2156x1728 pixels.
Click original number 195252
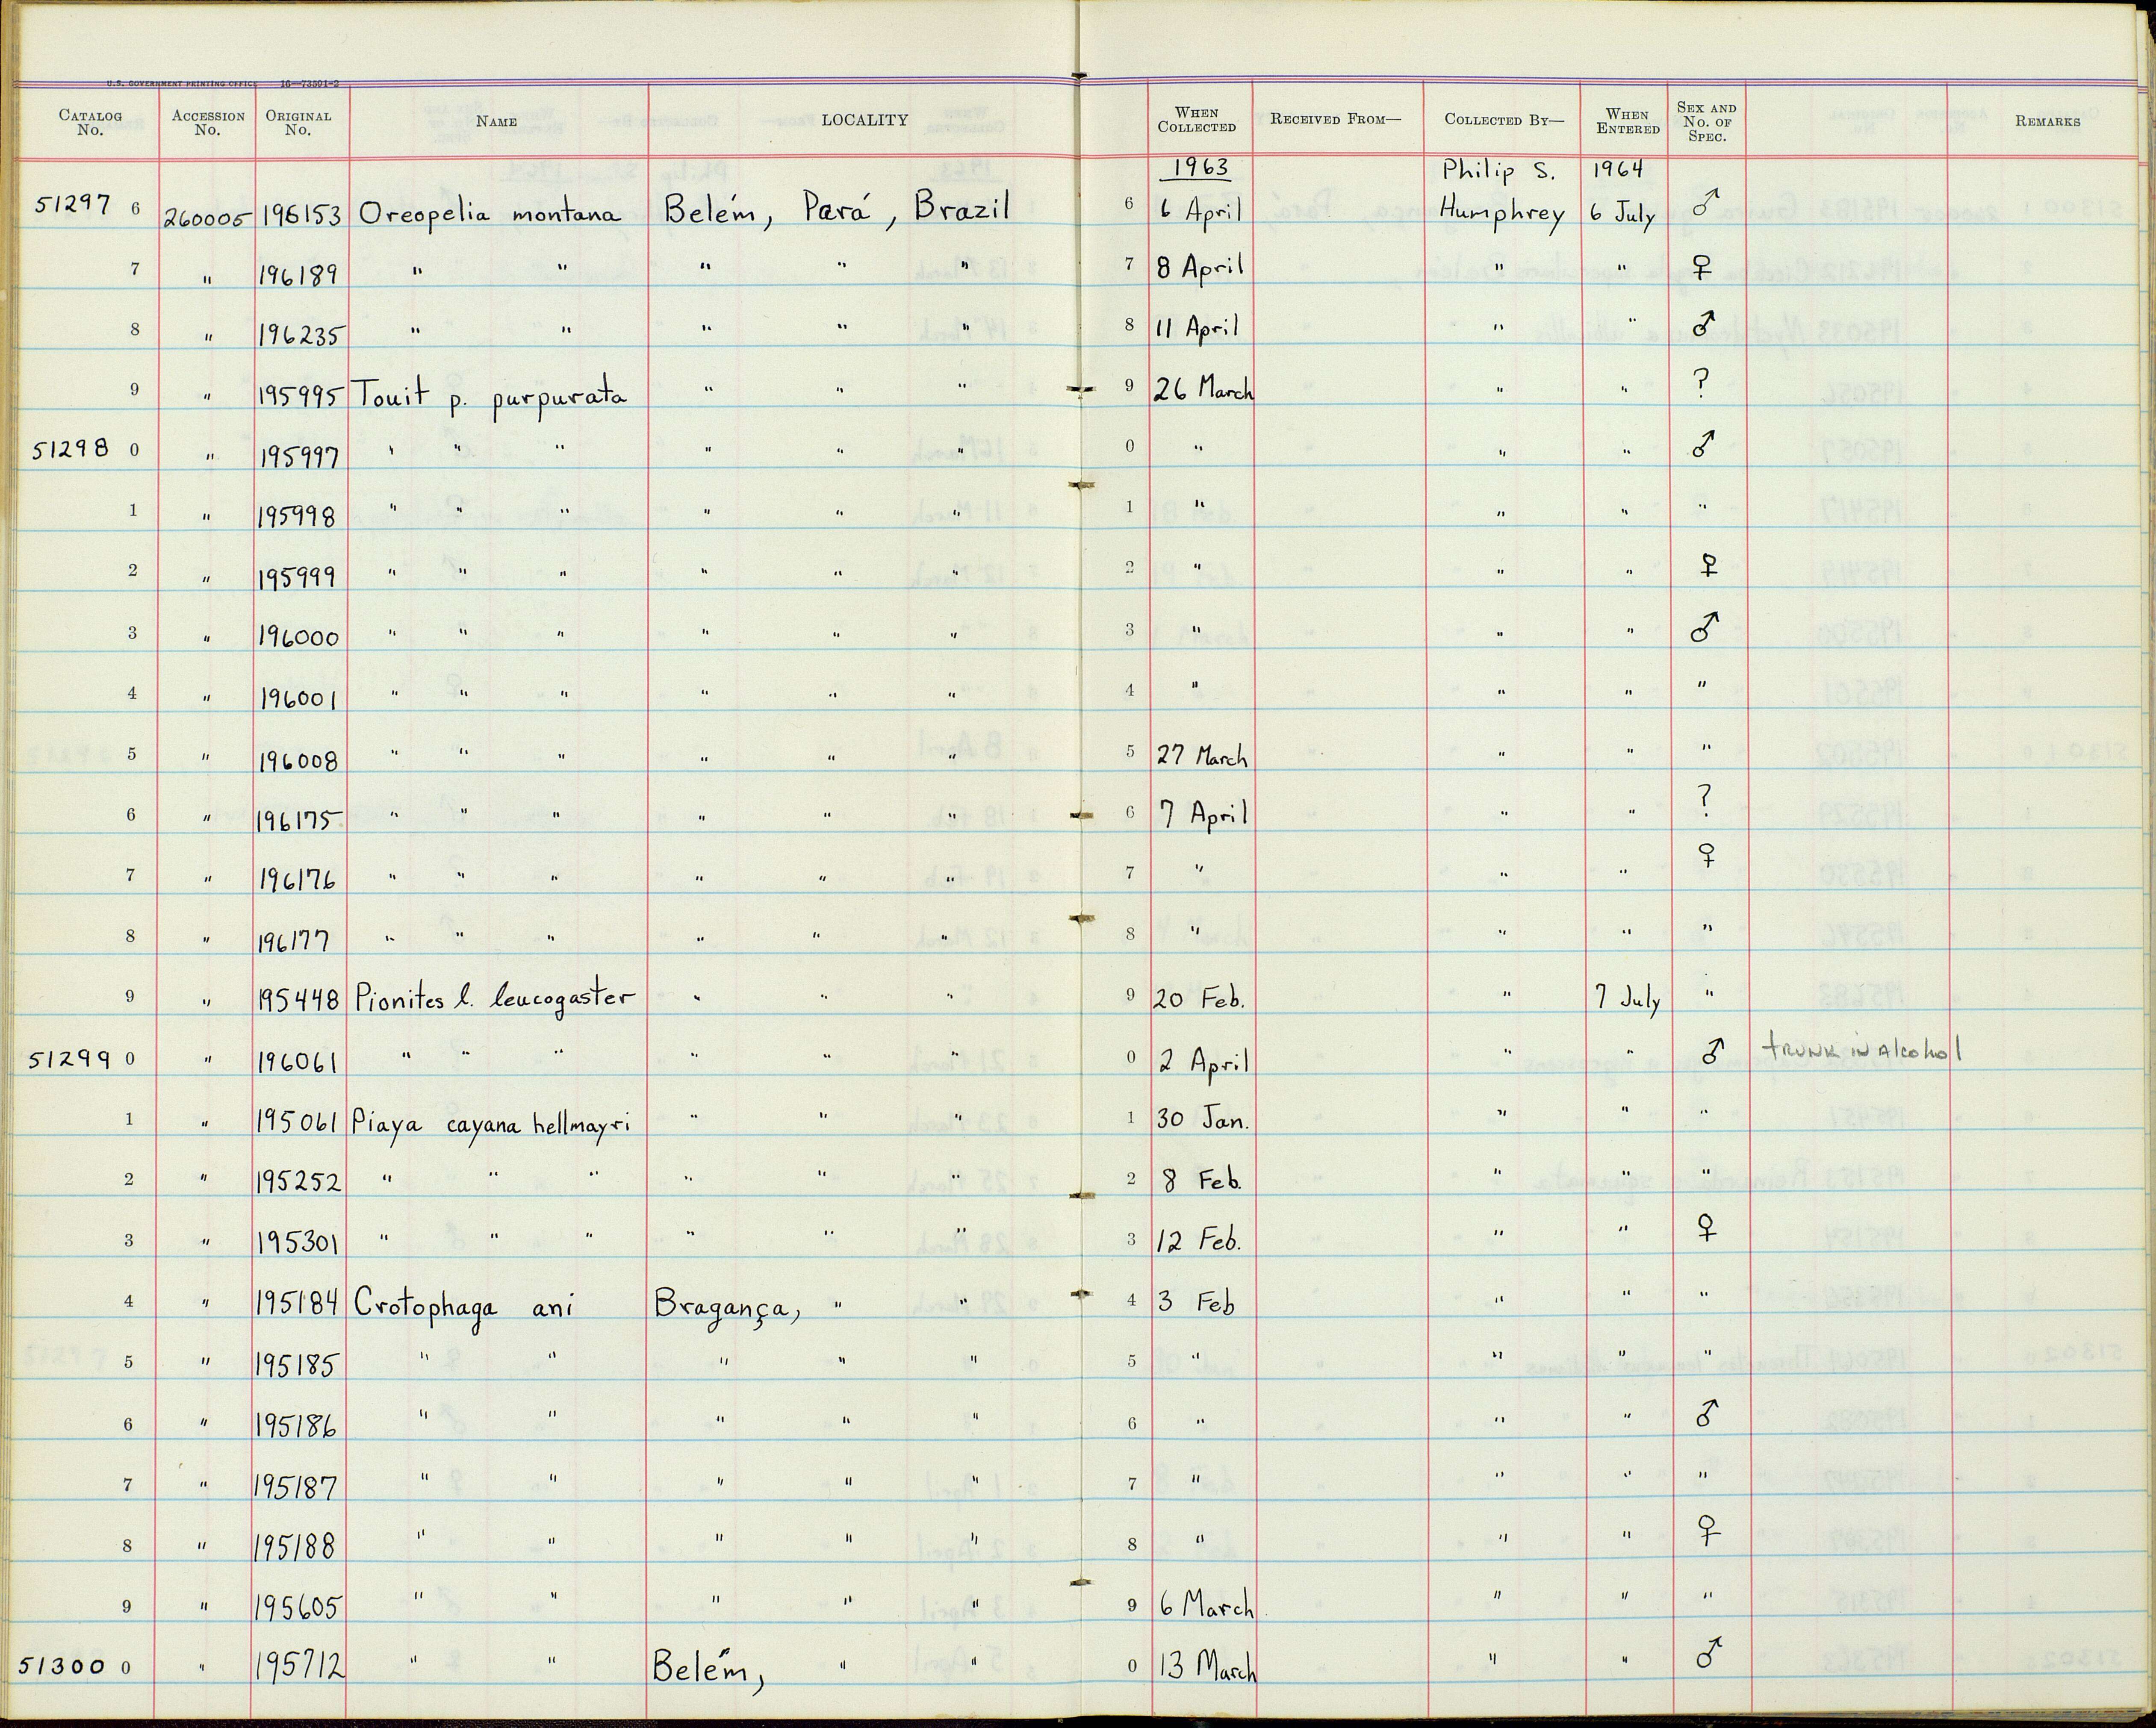[299, 1183]
